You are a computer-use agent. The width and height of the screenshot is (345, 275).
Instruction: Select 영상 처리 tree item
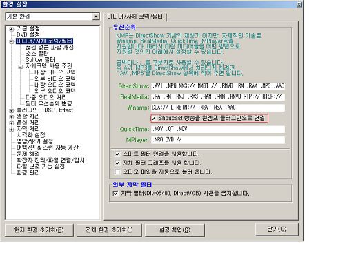click(x=28, y=116)
